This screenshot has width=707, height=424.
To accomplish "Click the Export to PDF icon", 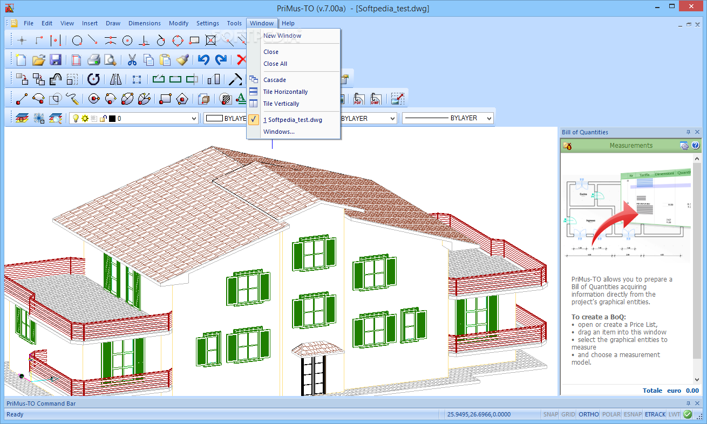I will pos(358,99).
